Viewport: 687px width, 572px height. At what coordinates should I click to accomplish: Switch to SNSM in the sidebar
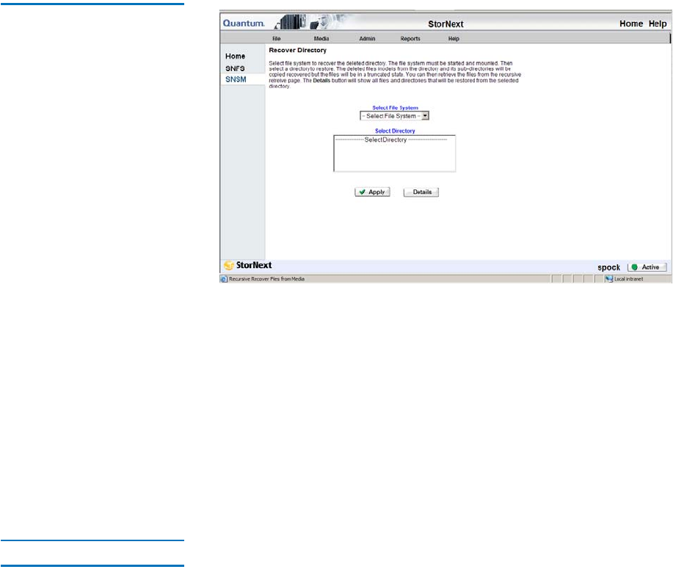click(236, 79)
